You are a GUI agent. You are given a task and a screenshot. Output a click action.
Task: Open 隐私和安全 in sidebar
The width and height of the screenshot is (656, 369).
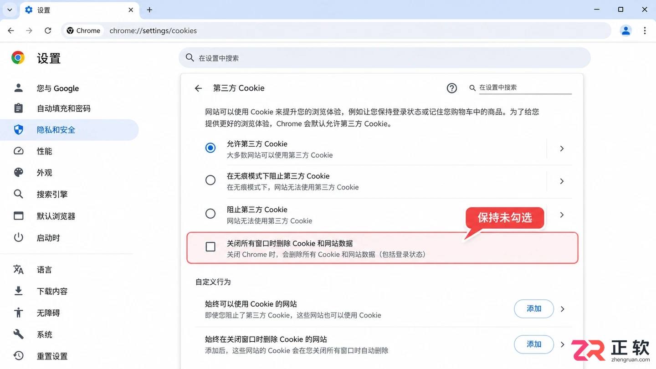coord(69,130)
